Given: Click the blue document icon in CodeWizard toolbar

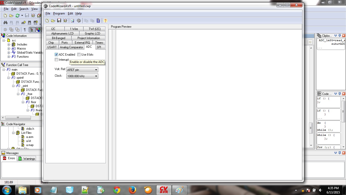Looking at the screenshot, I should [98, 21].
